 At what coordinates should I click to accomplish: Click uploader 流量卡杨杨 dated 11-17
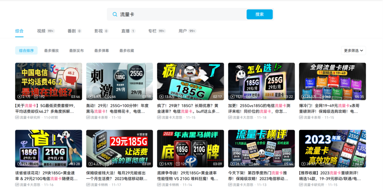coord(99,185)
